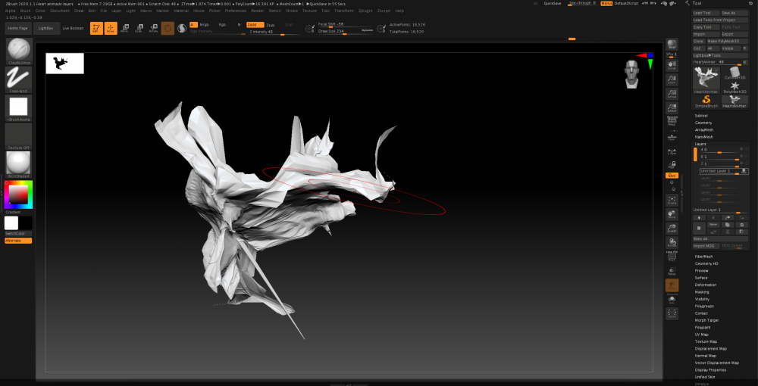
Task: Switch to the Scale gizmo mode
Action: pos(139,29)
